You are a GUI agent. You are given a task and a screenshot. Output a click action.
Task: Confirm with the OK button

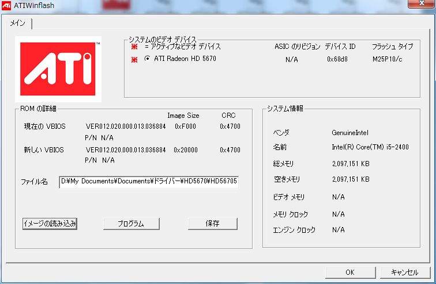pyautogui.click(x=351, y=273)
